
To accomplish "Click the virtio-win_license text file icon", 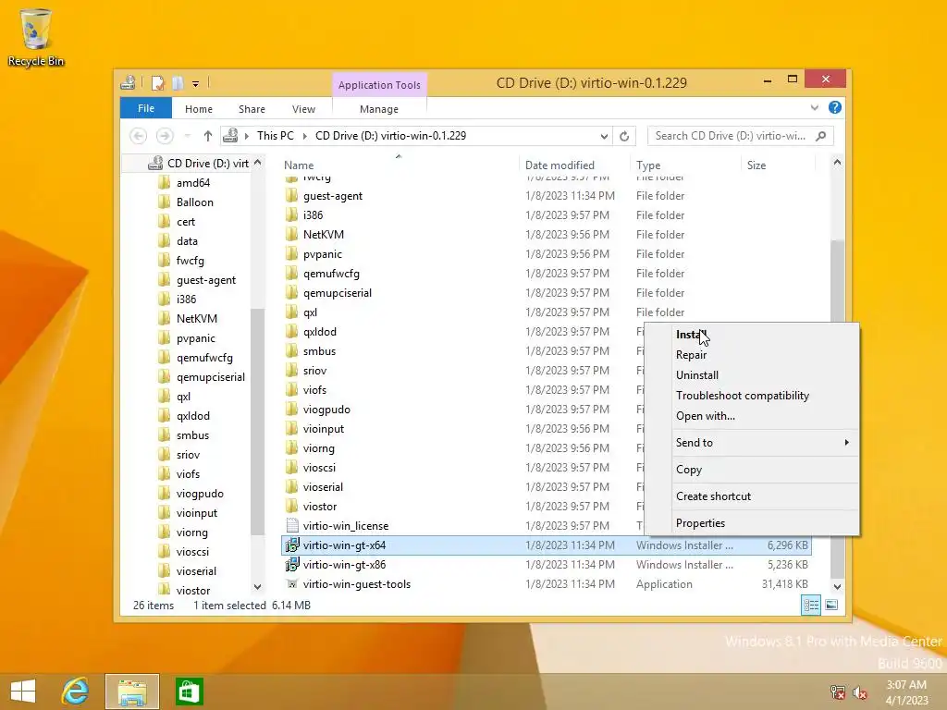I will point(292,525).
